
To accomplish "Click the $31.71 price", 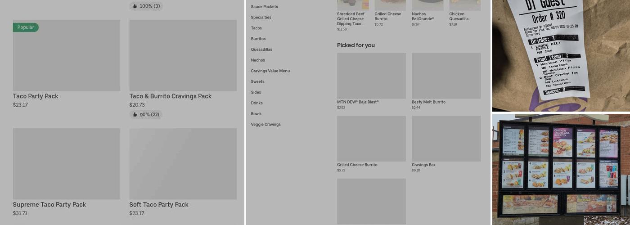I will click(20, 213).
